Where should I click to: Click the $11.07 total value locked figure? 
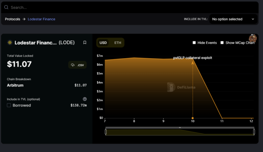click(x=19, y=64)
